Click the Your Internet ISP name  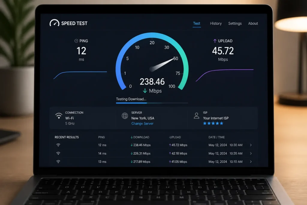point(216,118)
